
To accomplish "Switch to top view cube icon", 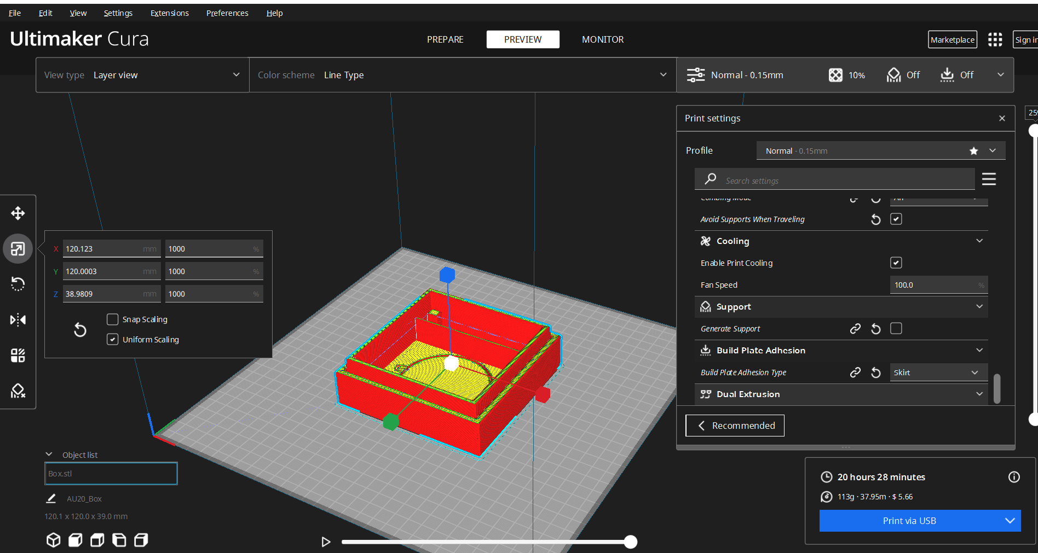I will tap(97, 540).
